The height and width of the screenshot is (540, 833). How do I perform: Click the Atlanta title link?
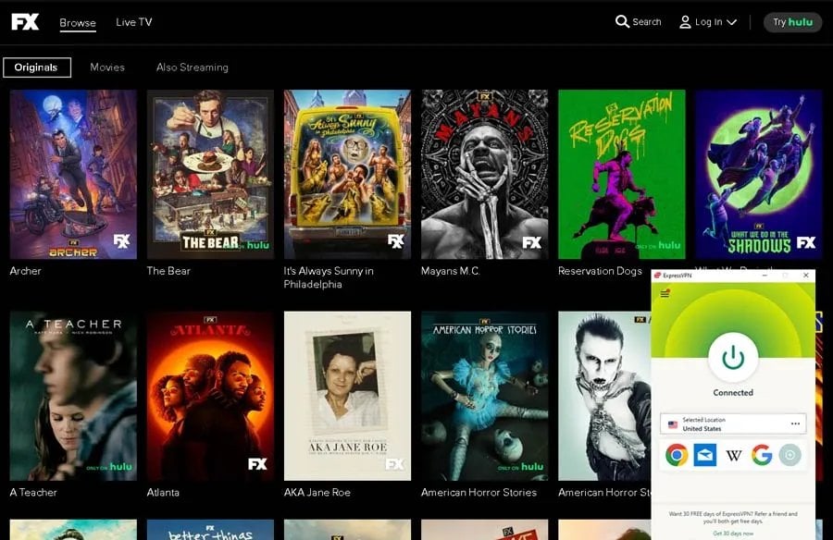pos(163,492)
